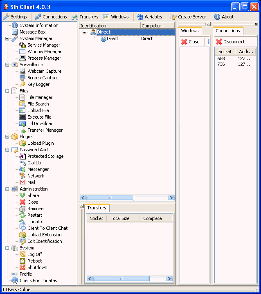Click the Process Manager icon
The width and height of the screenshot is (261, 294).
(x=22, y=58)
